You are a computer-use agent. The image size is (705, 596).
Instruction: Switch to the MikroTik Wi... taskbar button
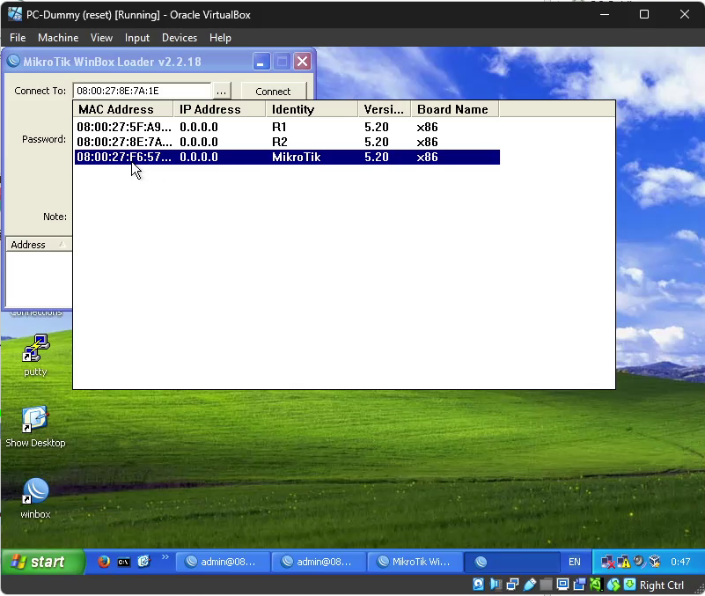point(415,562)
